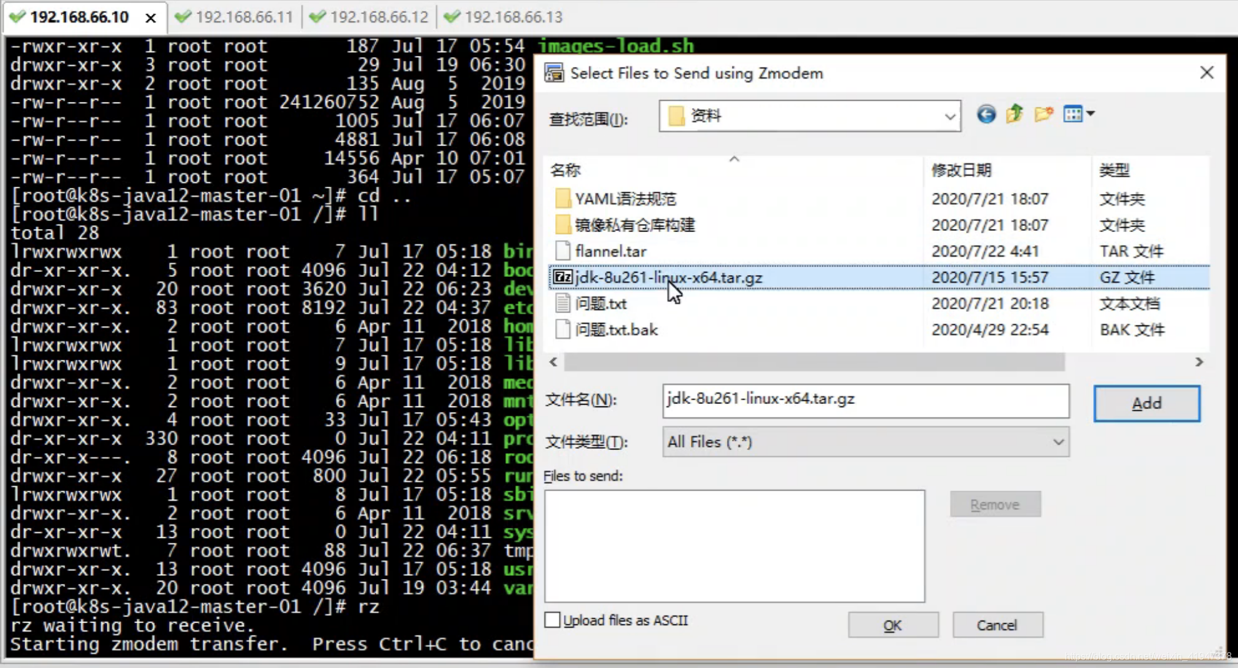Click the horizontal scrollbar right arrow
Screen dimensions: 1238x668
pyautogui.click(x=1199, y=362)
